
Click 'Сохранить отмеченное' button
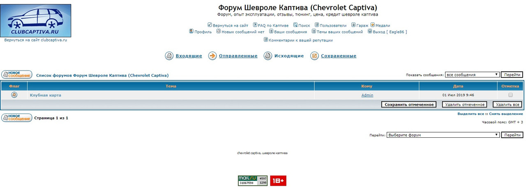(408, 105)
